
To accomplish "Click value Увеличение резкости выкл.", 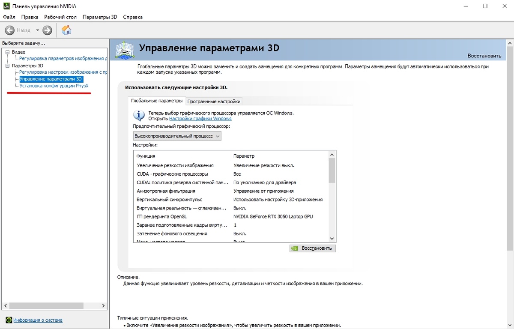I will [x=263, y=165].
